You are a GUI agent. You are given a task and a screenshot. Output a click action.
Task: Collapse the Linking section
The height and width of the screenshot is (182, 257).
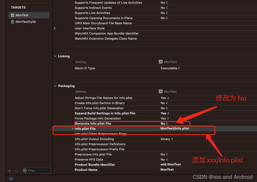tap(55, 56)
